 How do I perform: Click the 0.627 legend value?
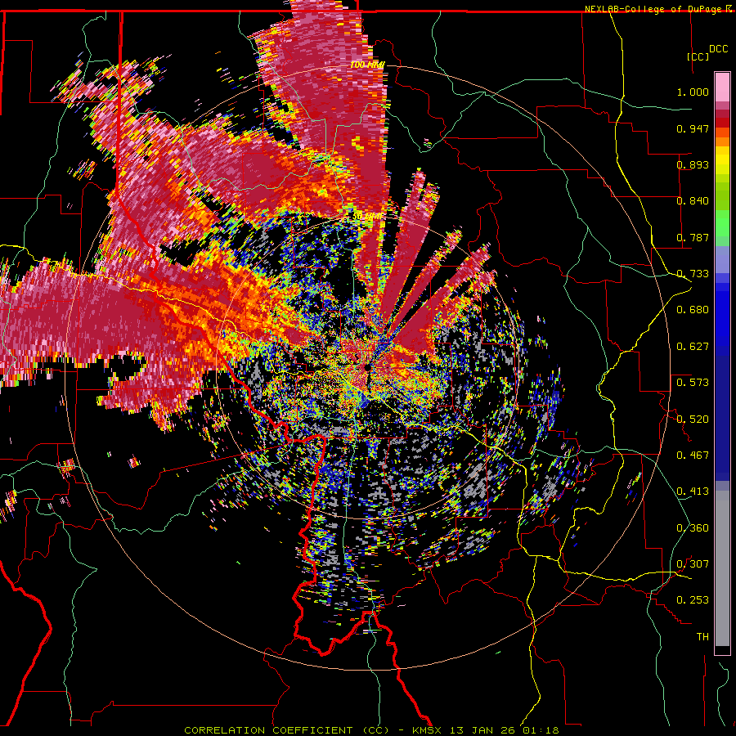click(x=693, y=347)
